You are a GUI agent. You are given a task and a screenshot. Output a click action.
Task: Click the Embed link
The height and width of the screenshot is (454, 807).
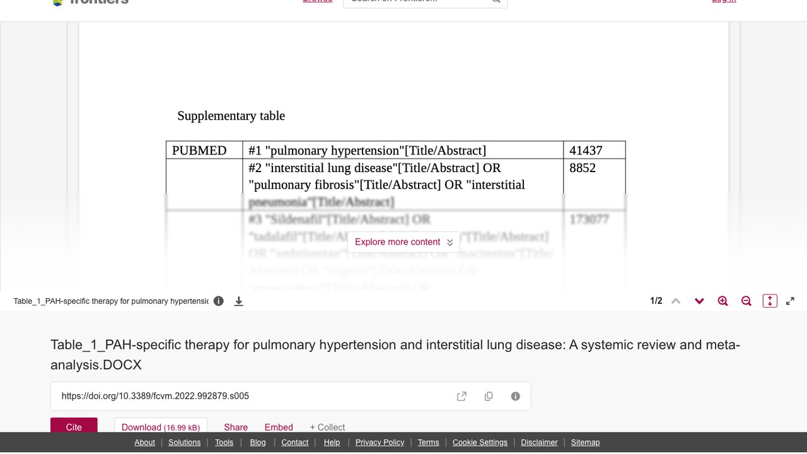click(x=279, y=427)
